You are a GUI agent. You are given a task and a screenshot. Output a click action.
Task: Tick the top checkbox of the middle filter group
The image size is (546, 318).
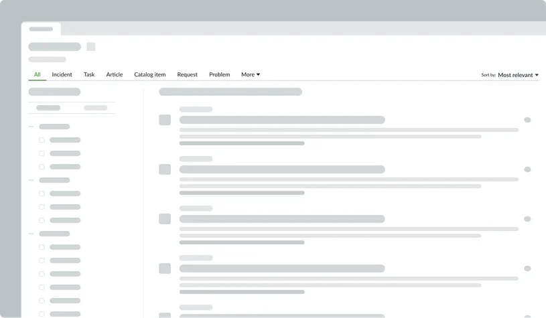tap(42, 193)
